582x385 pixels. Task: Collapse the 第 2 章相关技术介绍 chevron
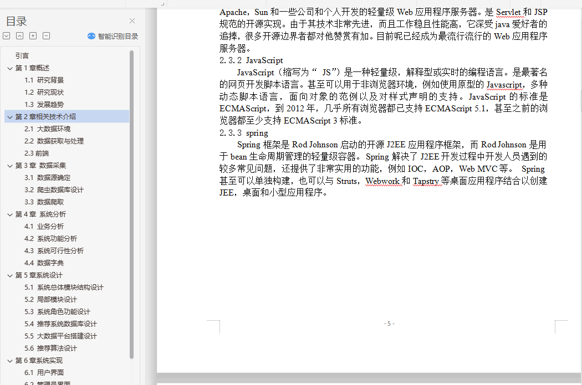10,117
